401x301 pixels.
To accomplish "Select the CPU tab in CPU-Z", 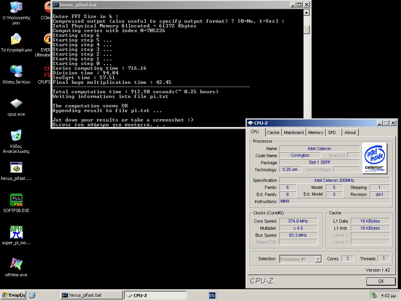I will click(x=255, y=132).
